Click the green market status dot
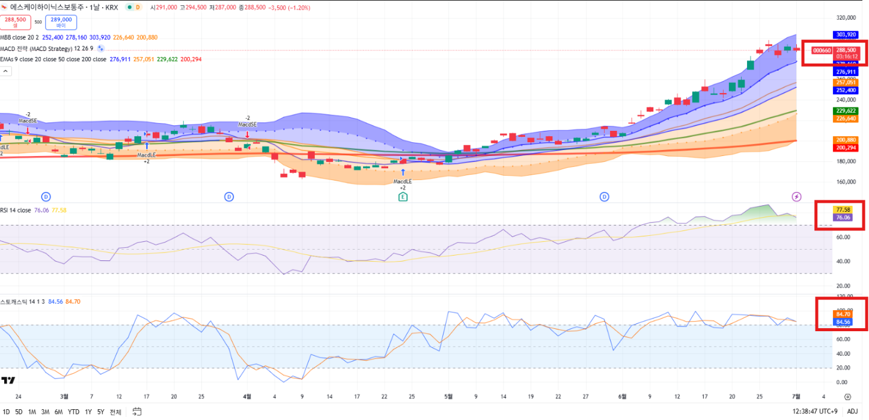The image size is (869, 420). (x=129, y=7)
